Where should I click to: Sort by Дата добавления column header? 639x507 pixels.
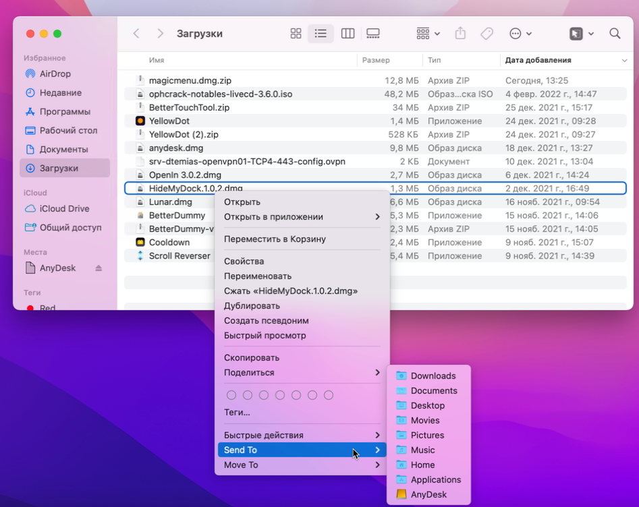(x=538, y=60)
